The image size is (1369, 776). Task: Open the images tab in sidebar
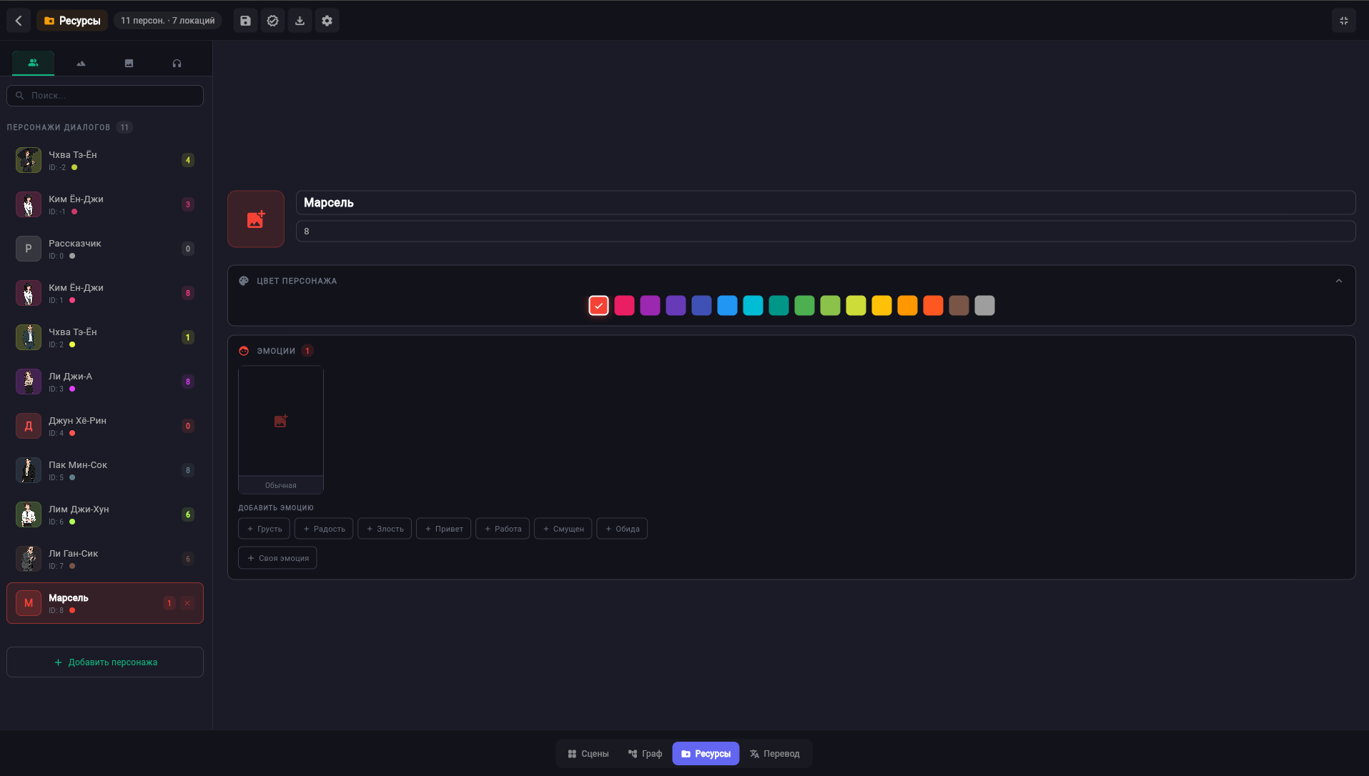[x=129, y=64]
